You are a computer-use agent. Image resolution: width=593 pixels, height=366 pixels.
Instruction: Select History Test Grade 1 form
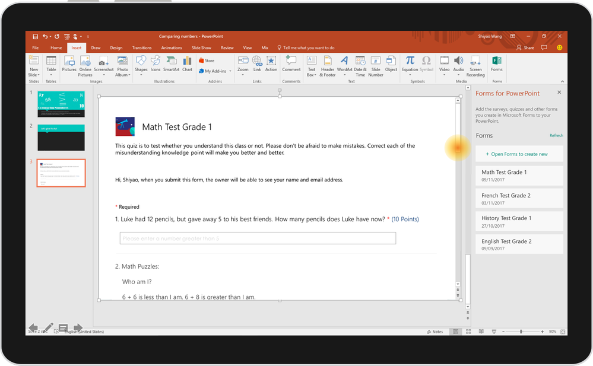(519, 222)
